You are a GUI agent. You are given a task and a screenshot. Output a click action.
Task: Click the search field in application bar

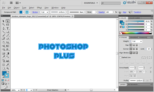tap(111, 3)
